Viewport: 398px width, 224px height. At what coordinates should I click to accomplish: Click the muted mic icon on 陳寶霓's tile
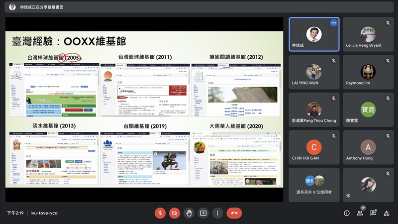point(388,98)
